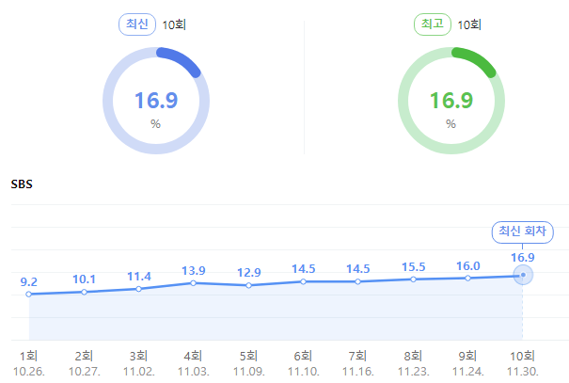Click the 7회 data point on 11.16.

click(357, 281)
